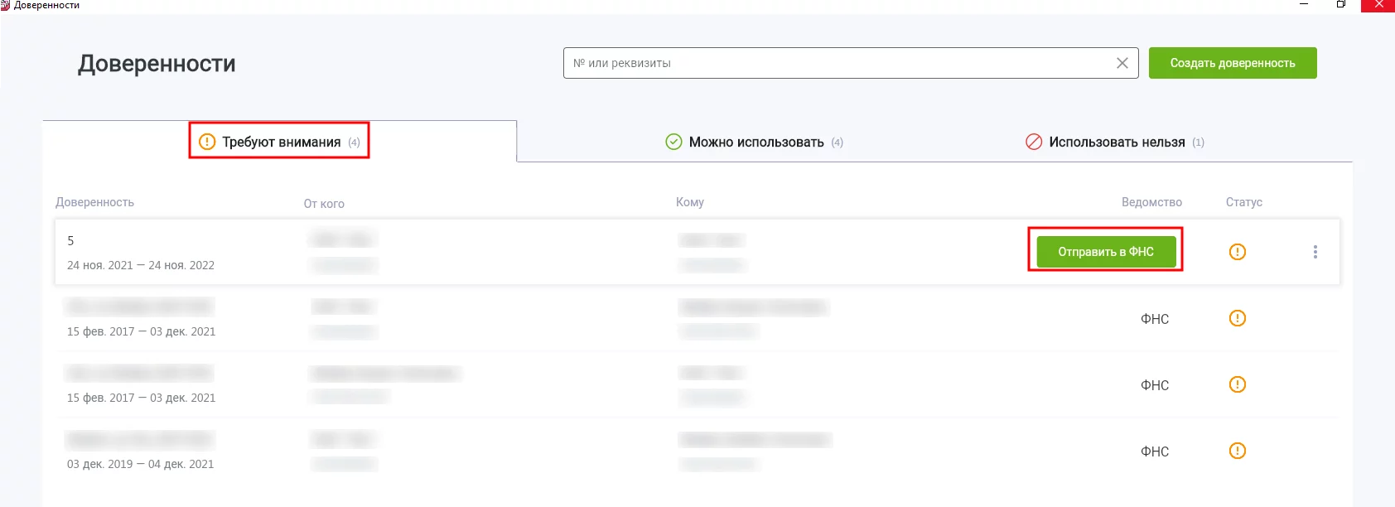The height and width of the screenshot is (507, 1395).
Task: Click the Отправить в ФНС button
Action: point(1105,252)
